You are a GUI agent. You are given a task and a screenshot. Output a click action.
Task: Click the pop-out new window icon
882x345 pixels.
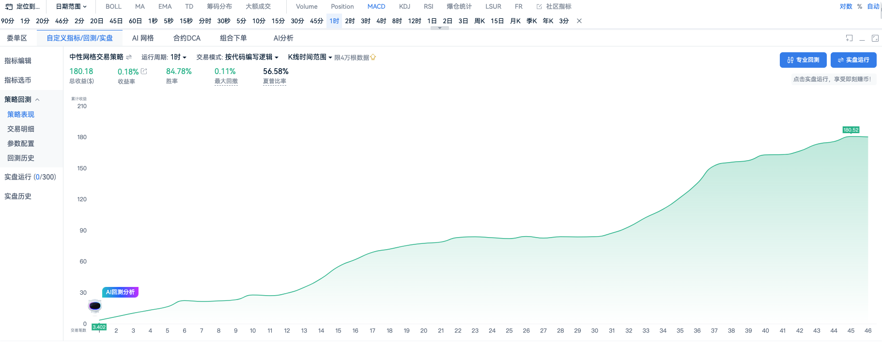pos(849,38)
